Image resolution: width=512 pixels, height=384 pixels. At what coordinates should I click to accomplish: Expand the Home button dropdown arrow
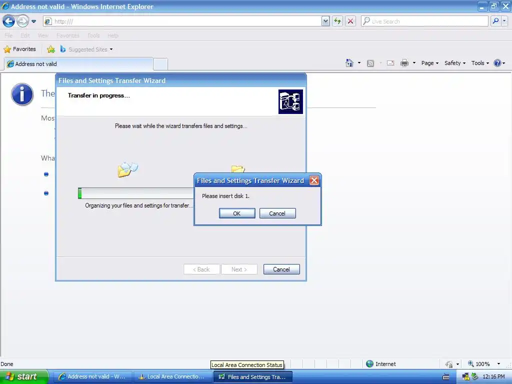pyautogui.click(x=359, y=63)
